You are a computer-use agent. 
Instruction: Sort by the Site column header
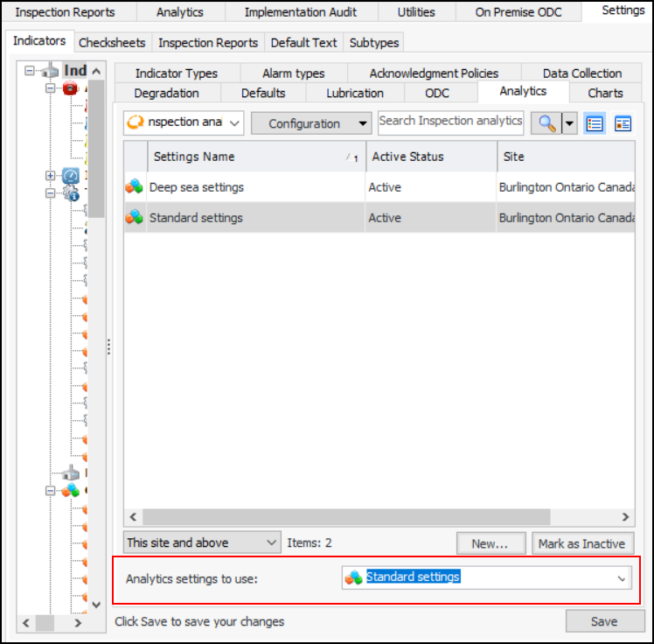click(566, 157)
